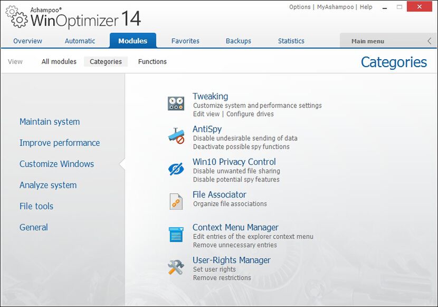The image size is (438, 307).
Task: Open the File Associator title link
Action: pos(220,194)
